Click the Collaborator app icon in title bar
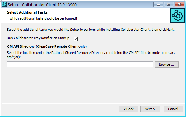 [x=4, y=5]
